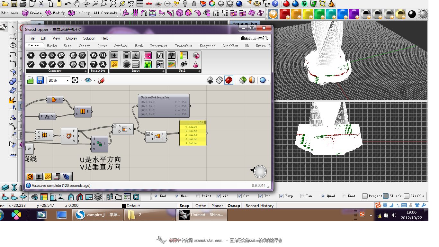Open the Display menu in Grasshopper

[71, 38]
